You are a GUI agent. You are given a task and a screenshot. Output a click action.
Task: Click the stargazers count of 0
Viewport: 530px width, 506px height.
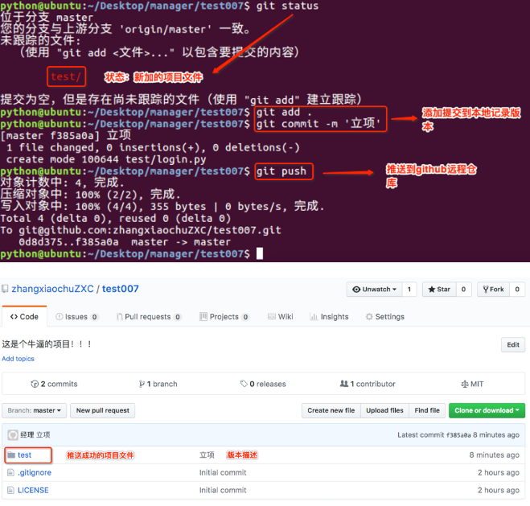point(464,290)
